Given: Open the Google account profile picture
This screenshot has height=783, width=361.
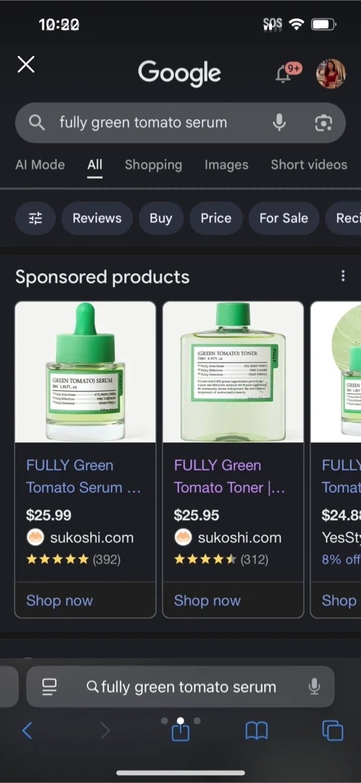Looking at the screenshot, I should click(x=331, y=73).
